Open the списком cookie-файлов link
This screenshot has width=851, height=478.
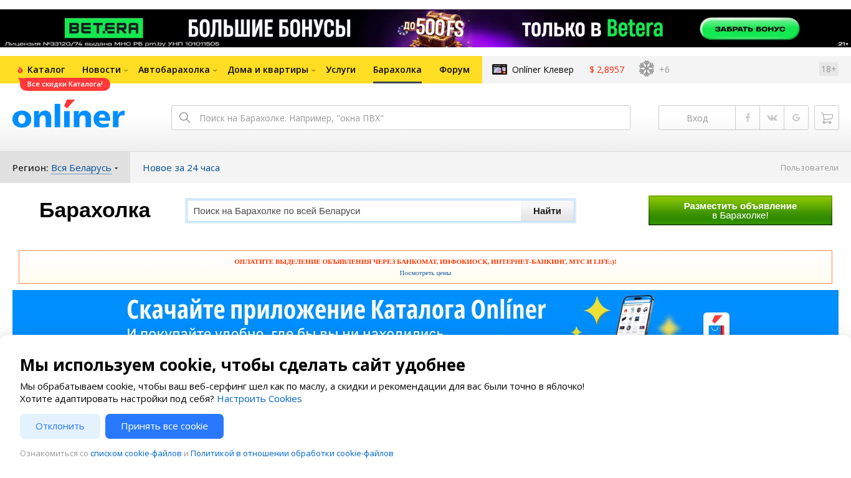tap(136, 453)
